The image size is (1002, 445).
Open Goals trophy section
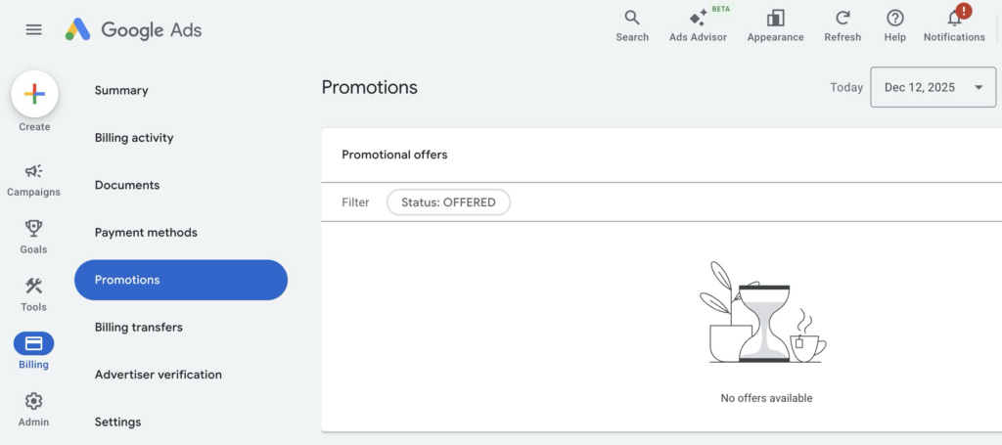[x=34, y=229]
